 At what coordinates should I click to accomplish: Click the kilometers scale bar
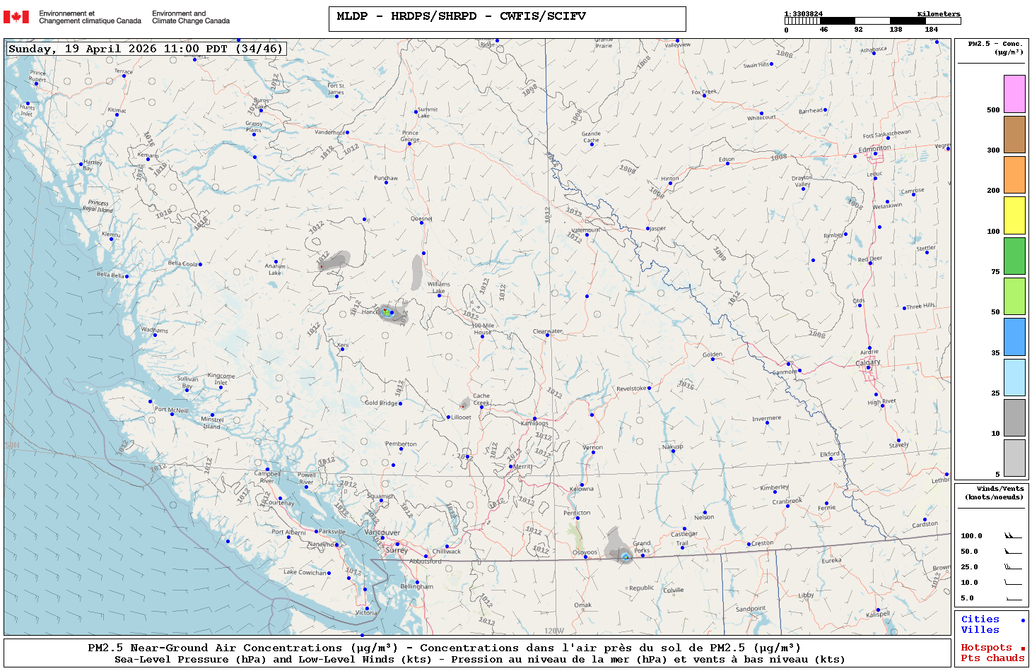coord(872,21)
